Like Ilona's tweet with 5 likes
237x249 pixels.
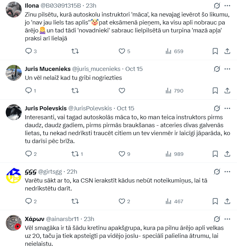(x=122, y=51)
